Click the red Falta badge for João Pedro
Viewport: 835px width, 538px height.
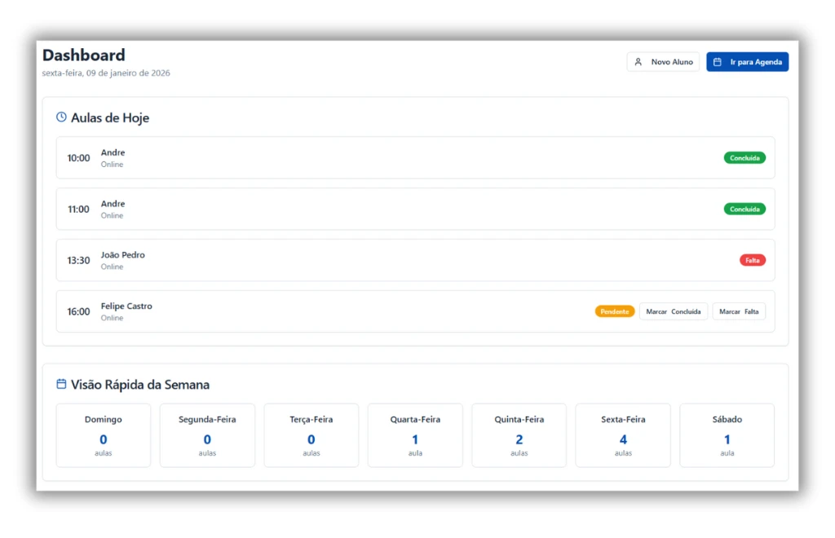pos(752,260)
